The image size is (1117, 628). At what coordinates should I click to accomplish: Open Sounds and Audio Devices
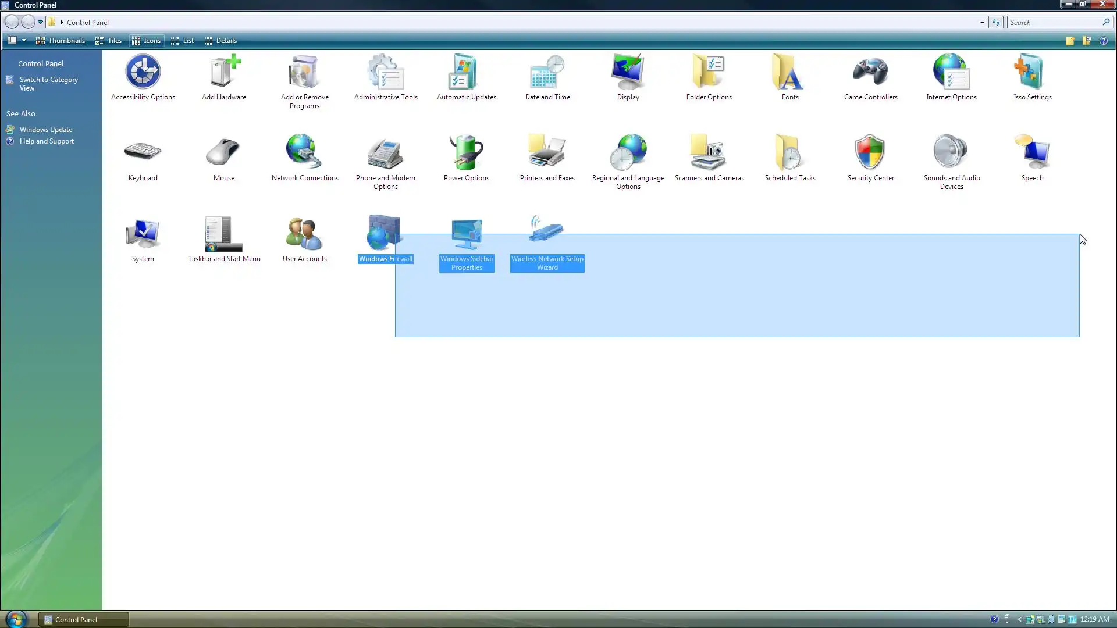[951, 153]
